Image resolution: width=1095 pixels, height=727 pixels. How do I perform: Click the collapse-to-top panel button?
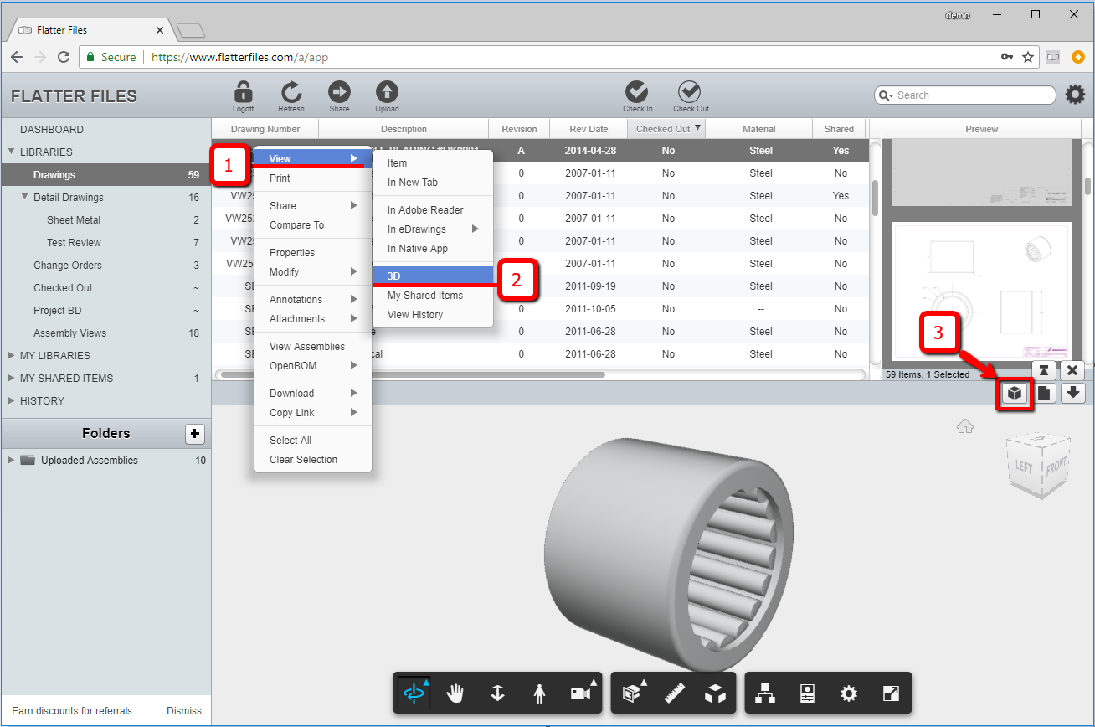1043,369
